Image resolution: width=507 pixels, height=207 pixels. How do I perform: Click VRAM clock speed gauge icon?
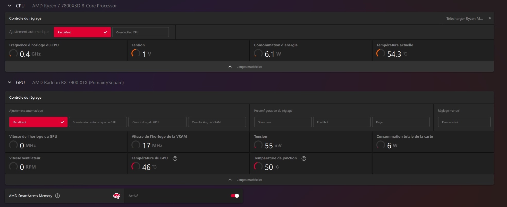coord(136,145)
